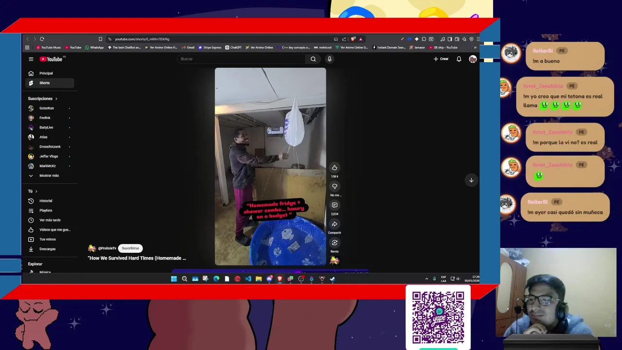Share the Short via Compartir icon
622x350 pixels.
pyautogui.click(x=334, y=224)
